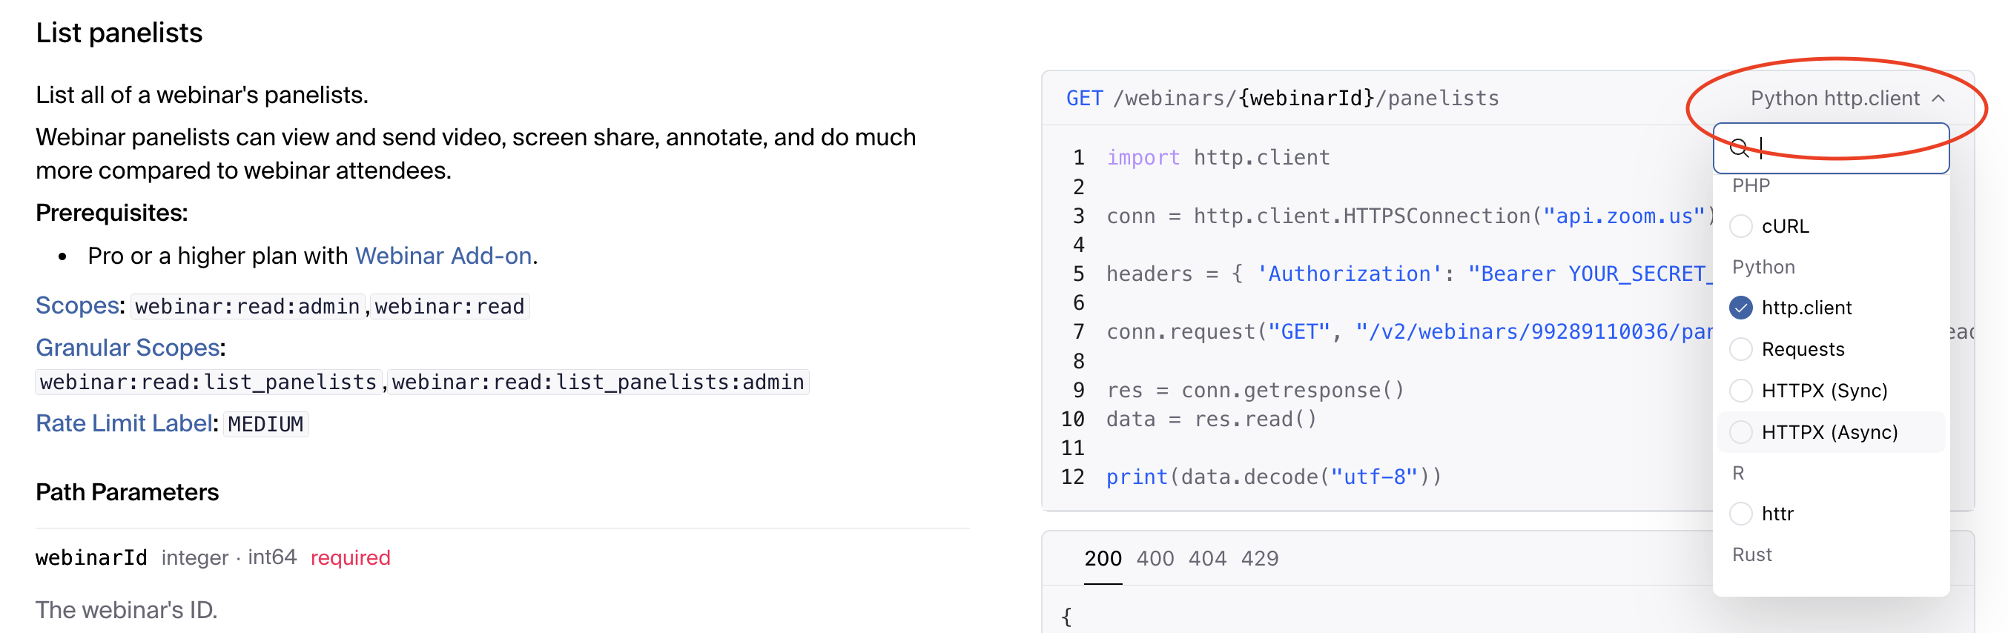Screen dimensions: 2008x633
Task: Select the httr radio option
Action: coord(1740,514)
